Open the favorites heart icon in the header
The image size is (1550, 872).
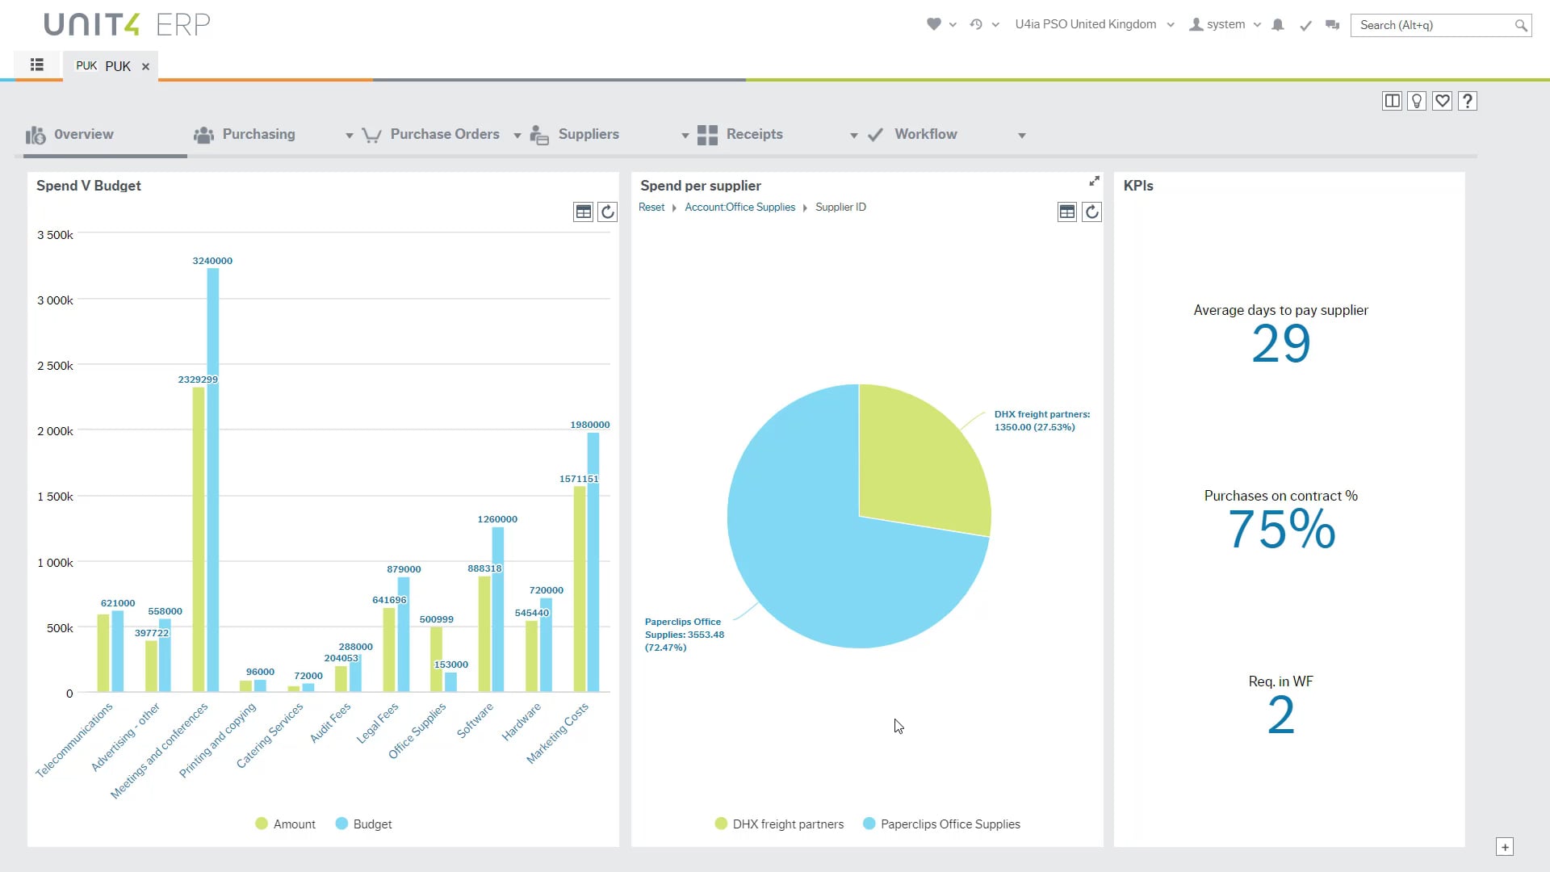click(935, 23)
